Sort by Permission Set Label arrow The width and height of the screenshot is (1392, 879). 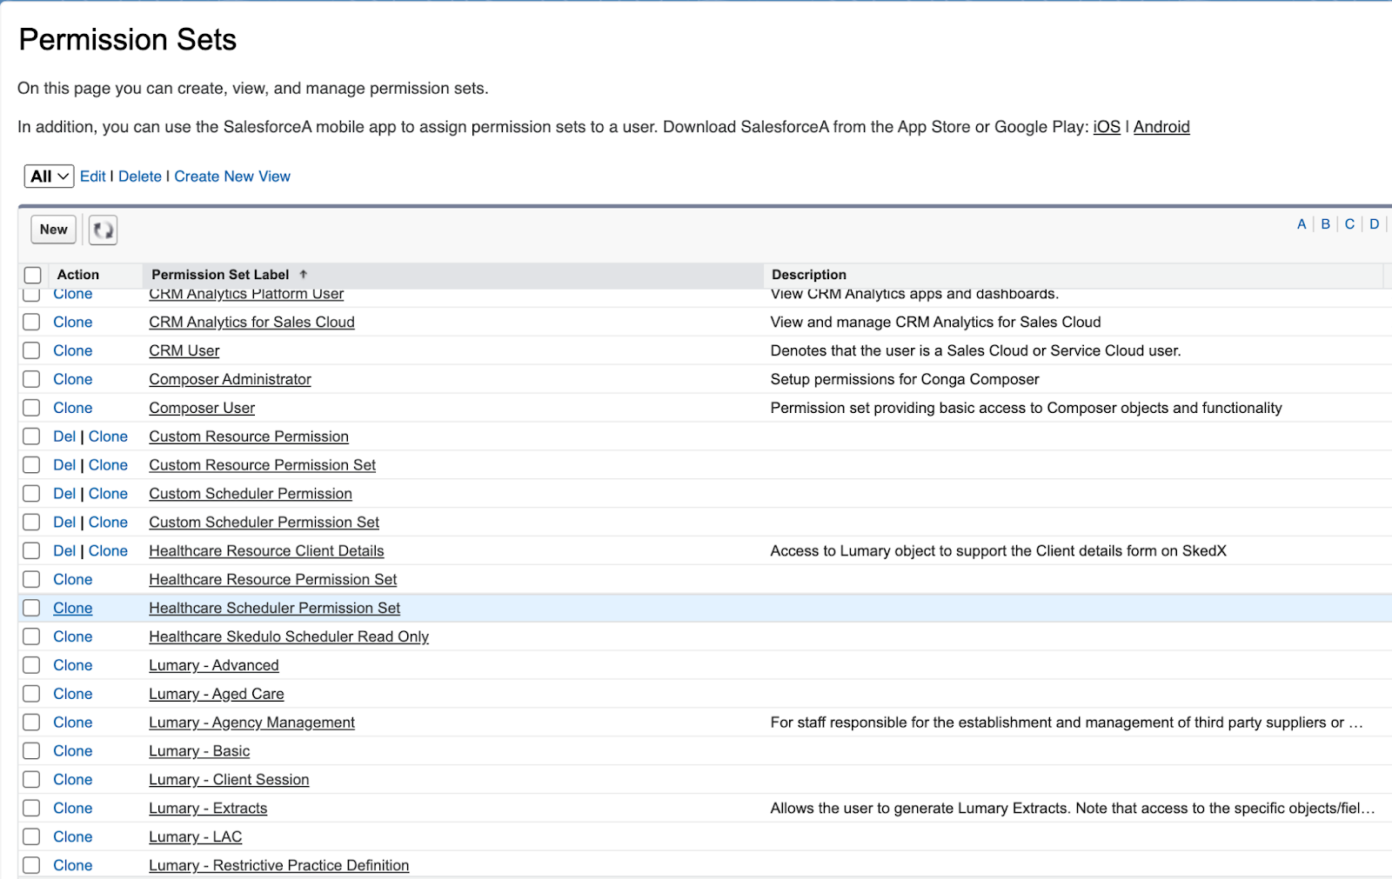pos(303,274)
